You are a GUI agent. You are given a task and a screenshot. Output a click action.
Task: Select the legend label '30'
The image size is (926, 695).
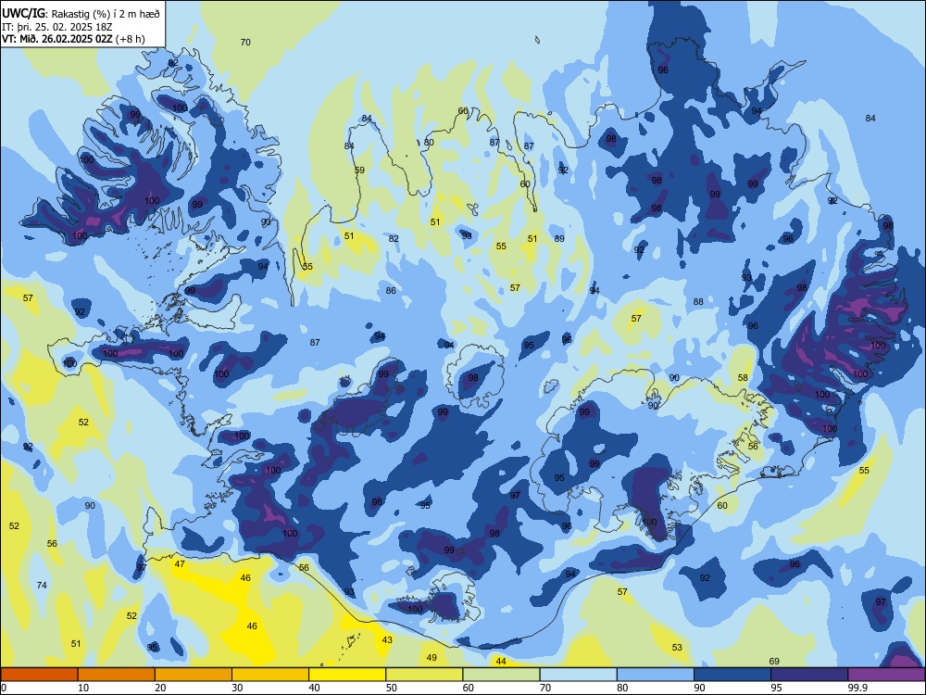237,688
